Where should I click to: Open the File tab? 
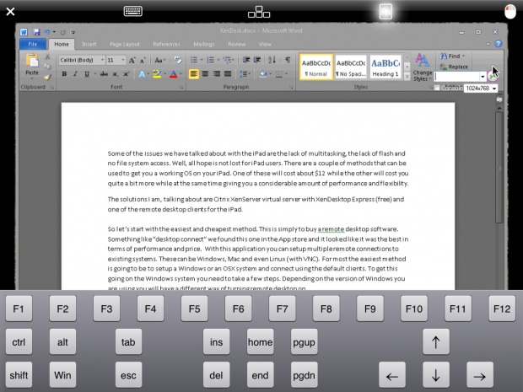33,44
